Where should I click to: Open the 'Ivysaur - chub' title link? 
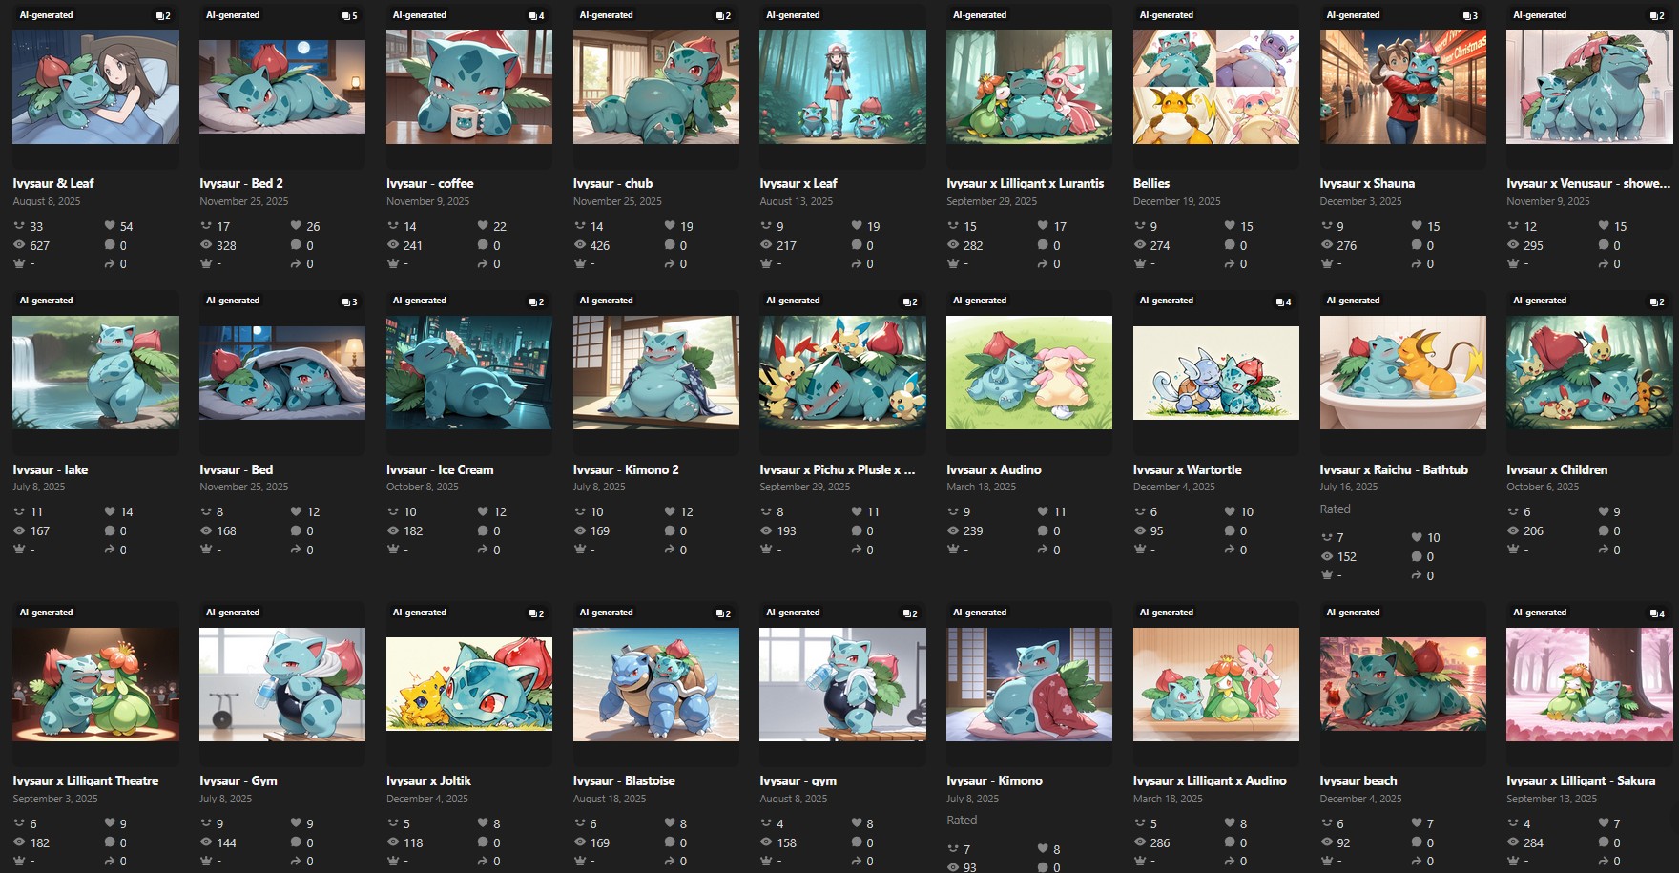(x=612, y=183)
